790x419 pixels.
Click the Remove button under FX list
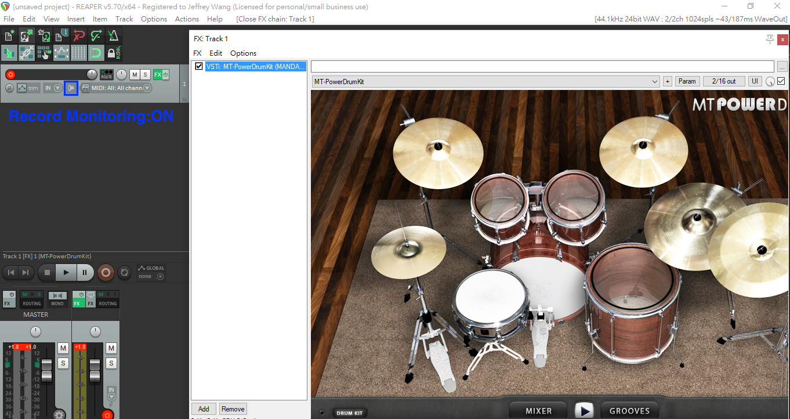[233, 409]
